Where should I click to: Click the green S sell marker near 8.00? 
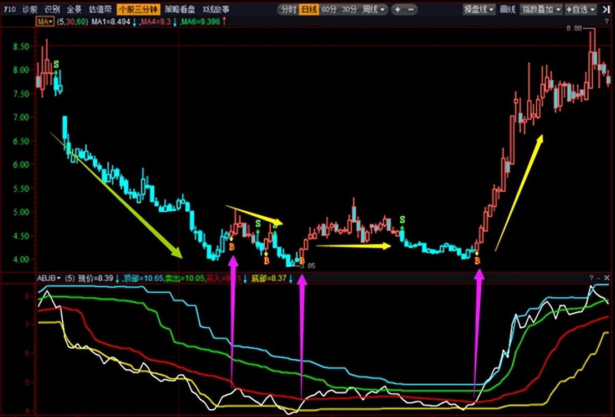coord(56,65)
